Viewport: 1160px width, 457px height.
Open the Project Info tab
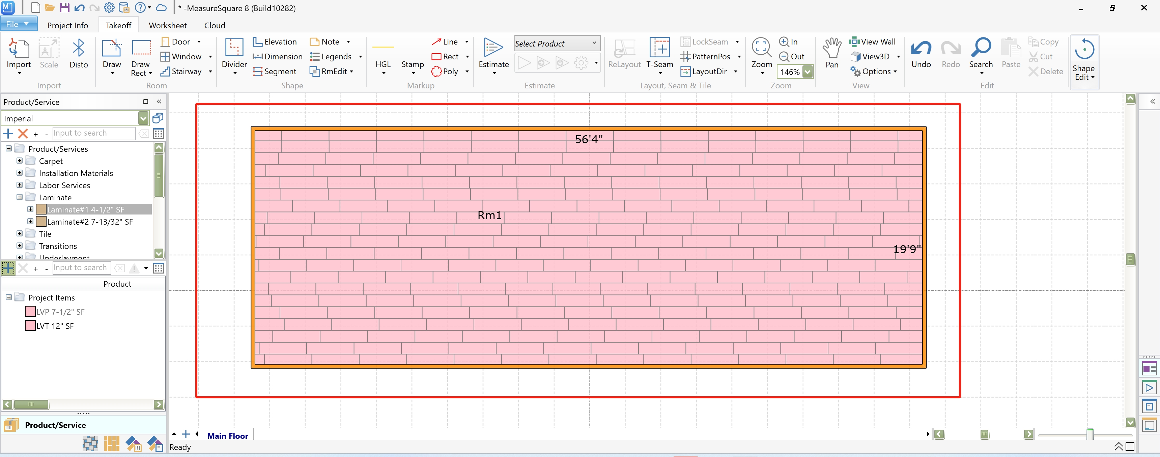(x=67, y=25)
